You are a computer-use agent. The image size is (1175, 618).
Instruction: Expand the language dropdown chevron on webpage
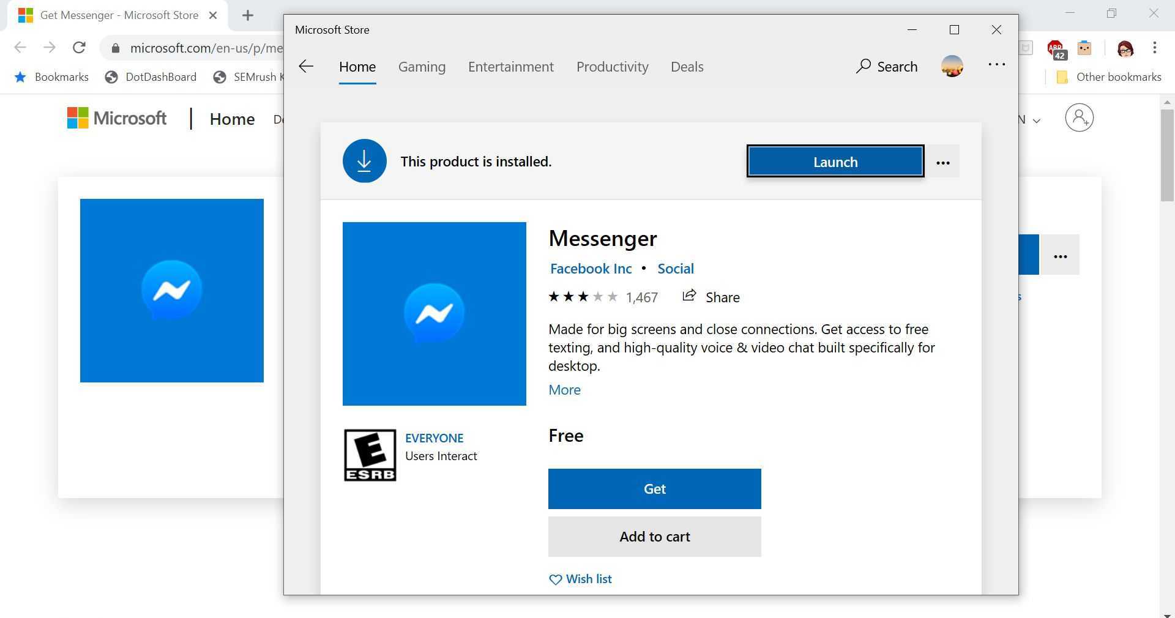(x=1036, y=121)
